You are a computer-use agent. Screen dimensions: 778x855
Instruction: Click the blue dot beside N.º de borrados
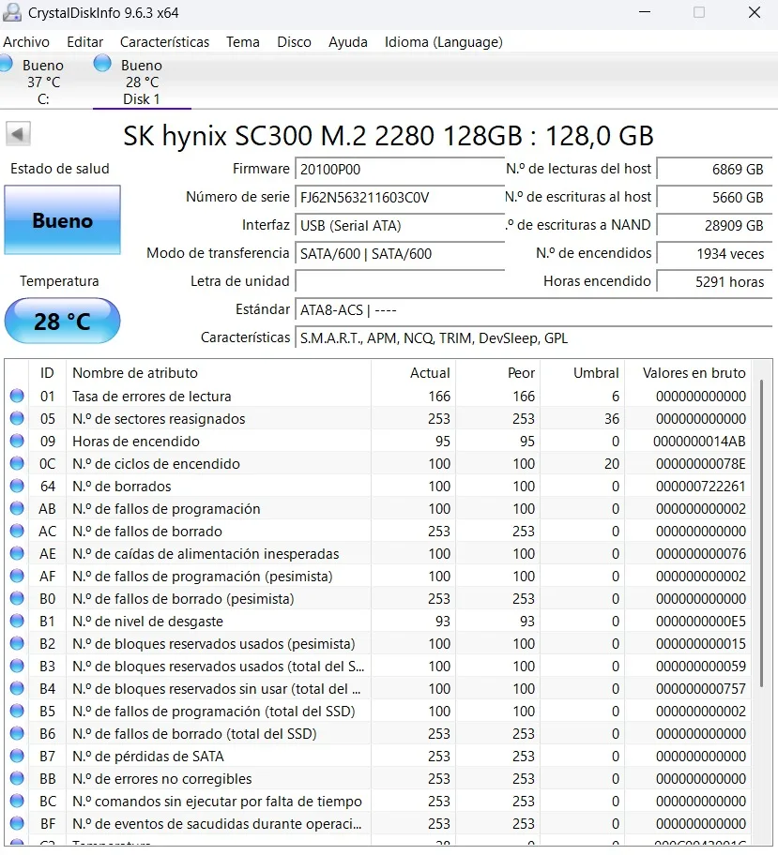(17, 486)
